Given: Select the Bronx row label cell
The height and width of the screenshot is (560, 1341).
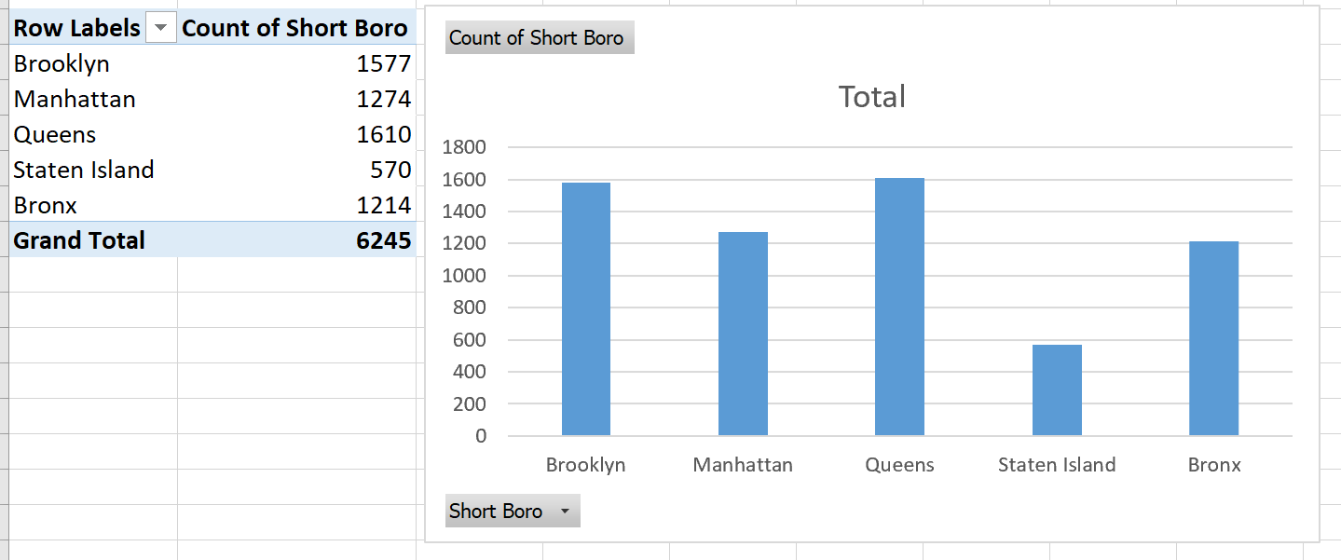Looking at the screenshot, I should point(93,206).
